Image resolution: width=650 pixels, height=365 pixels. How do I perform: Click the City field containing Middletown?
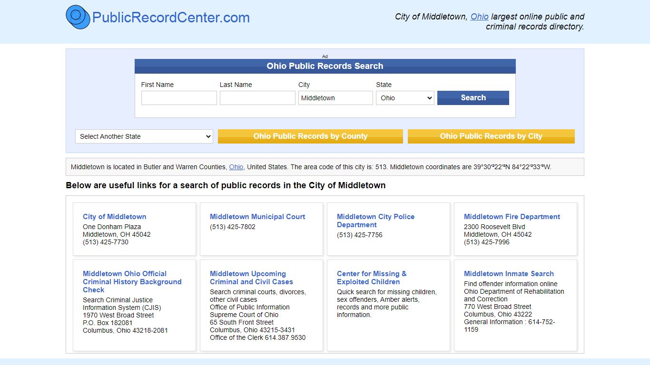[x=335, y=98]
